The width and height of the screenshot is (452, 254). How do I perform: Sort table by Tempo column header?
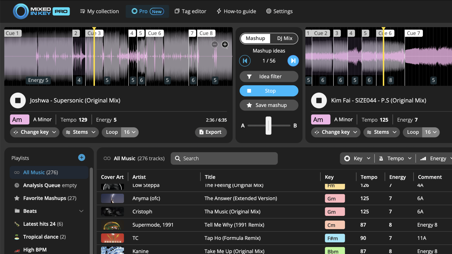(369, 177)
